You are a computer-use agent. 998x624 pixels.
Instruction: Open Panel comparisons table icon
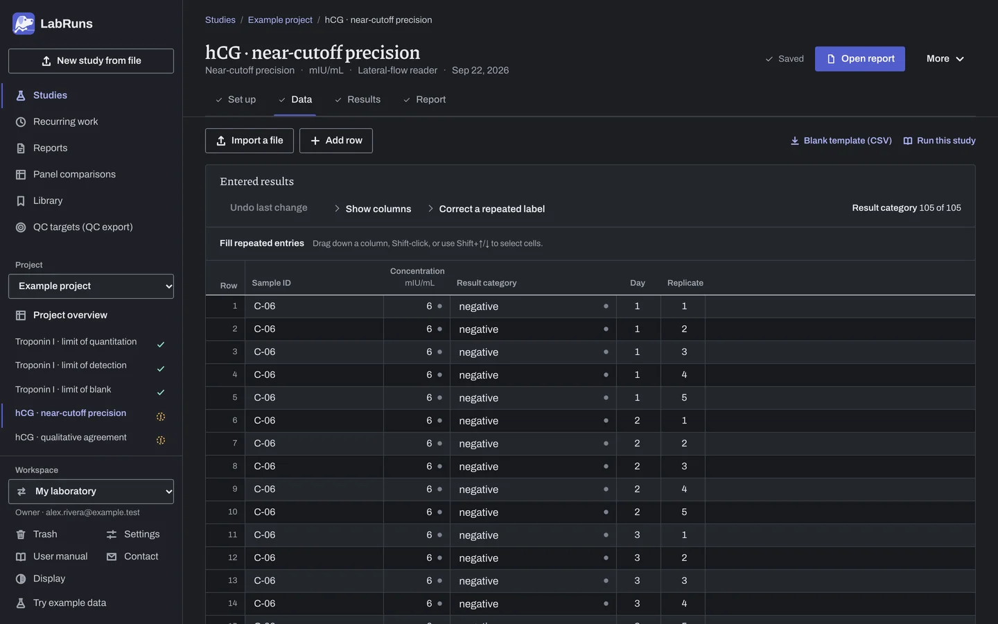pos(21,175)
